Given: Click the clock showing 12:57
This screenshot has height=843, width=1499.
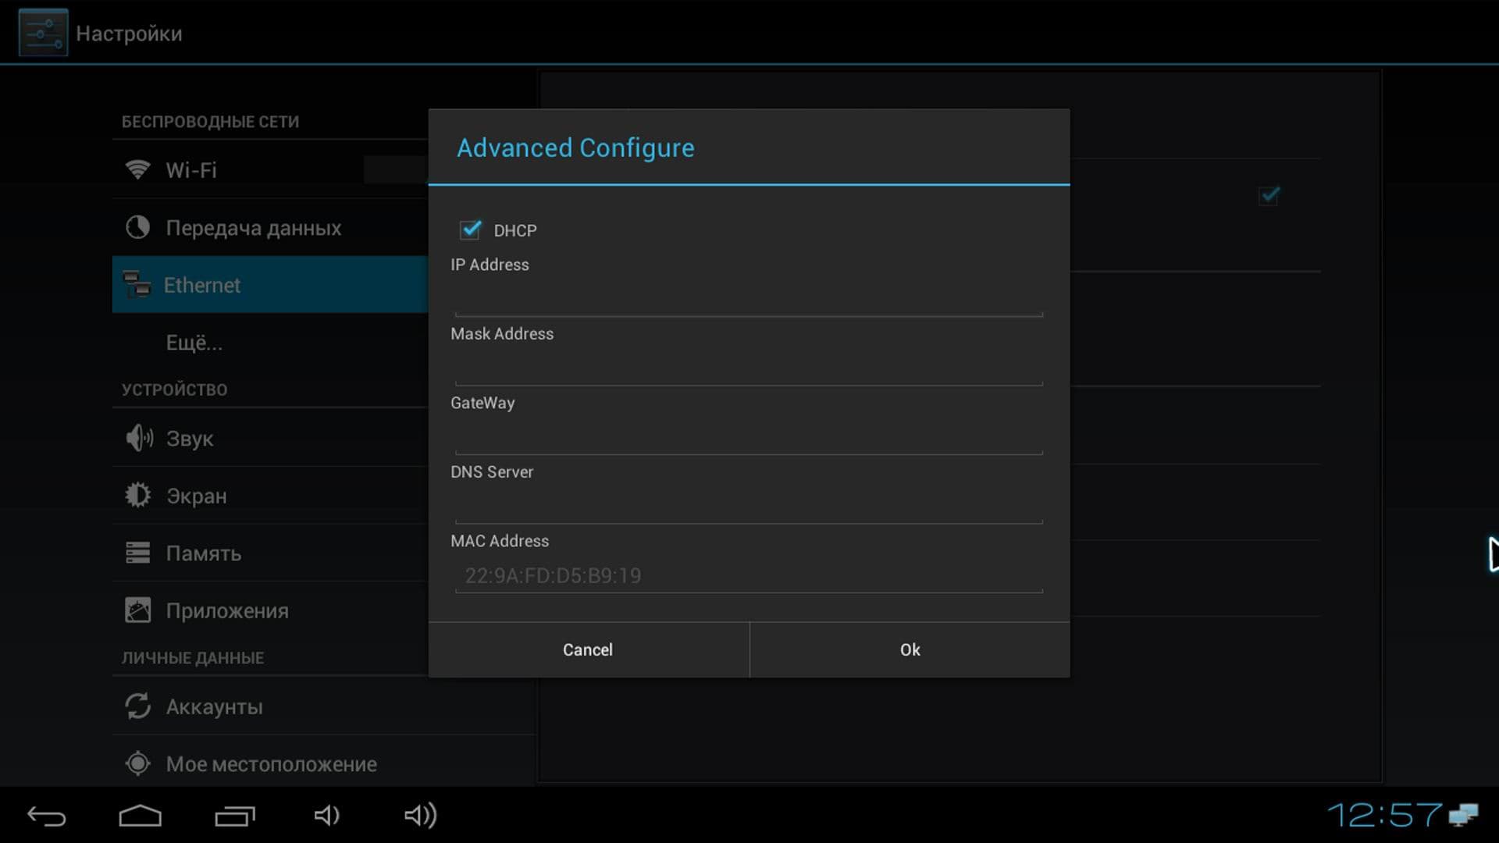Looking at the screenshot, I should pos(1383,816).
